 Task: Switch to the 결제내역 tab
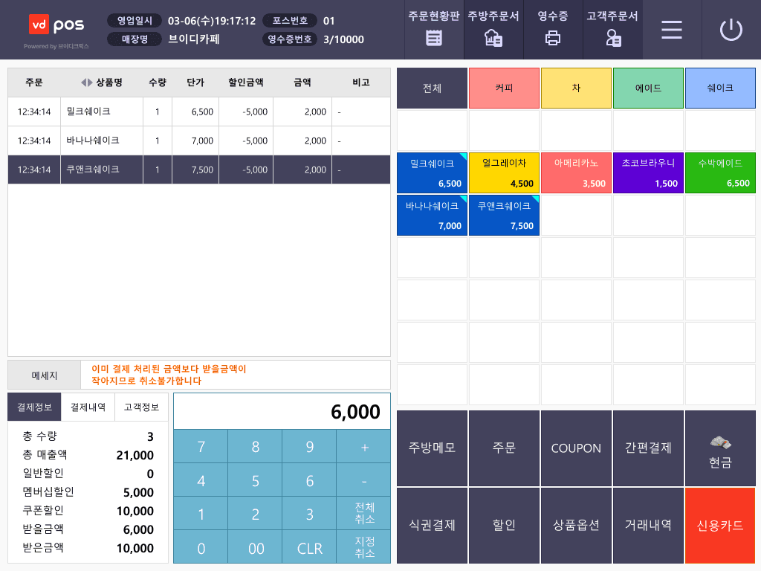click(x=88, y=407)
